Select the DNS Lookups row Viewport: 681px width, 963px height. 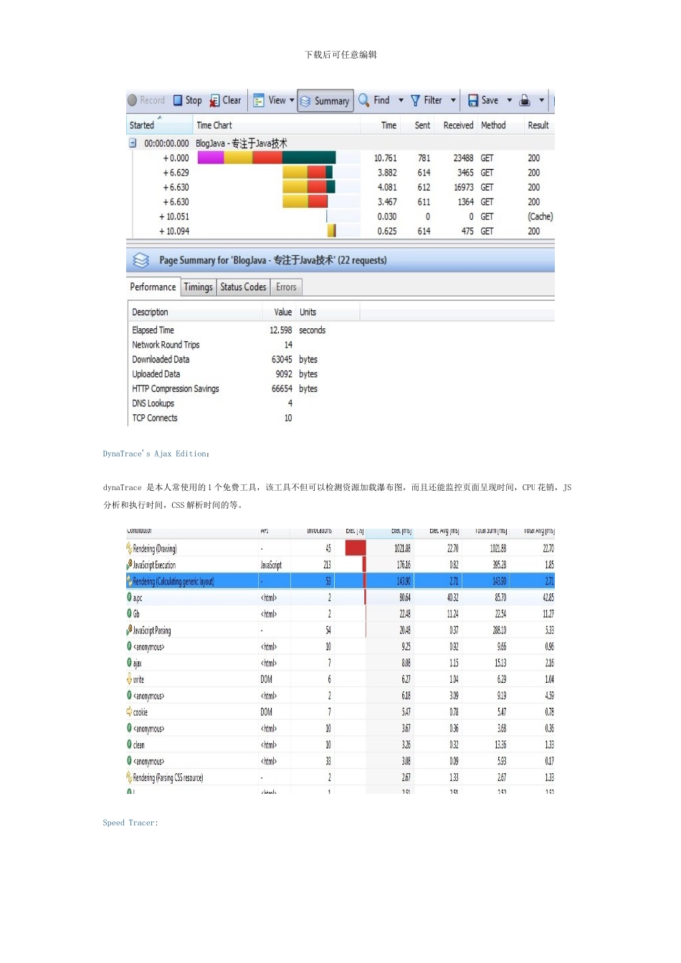244,403
